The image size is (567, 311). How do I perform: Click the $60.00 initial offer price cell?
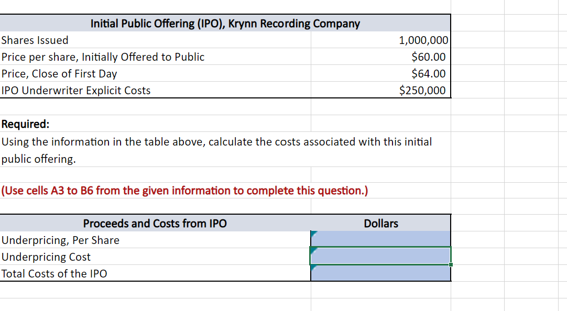tap(381, 57)
